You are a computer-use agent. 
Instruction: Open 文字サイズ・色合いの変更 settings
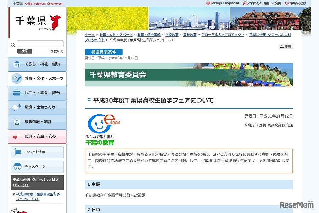click(245, 3)
